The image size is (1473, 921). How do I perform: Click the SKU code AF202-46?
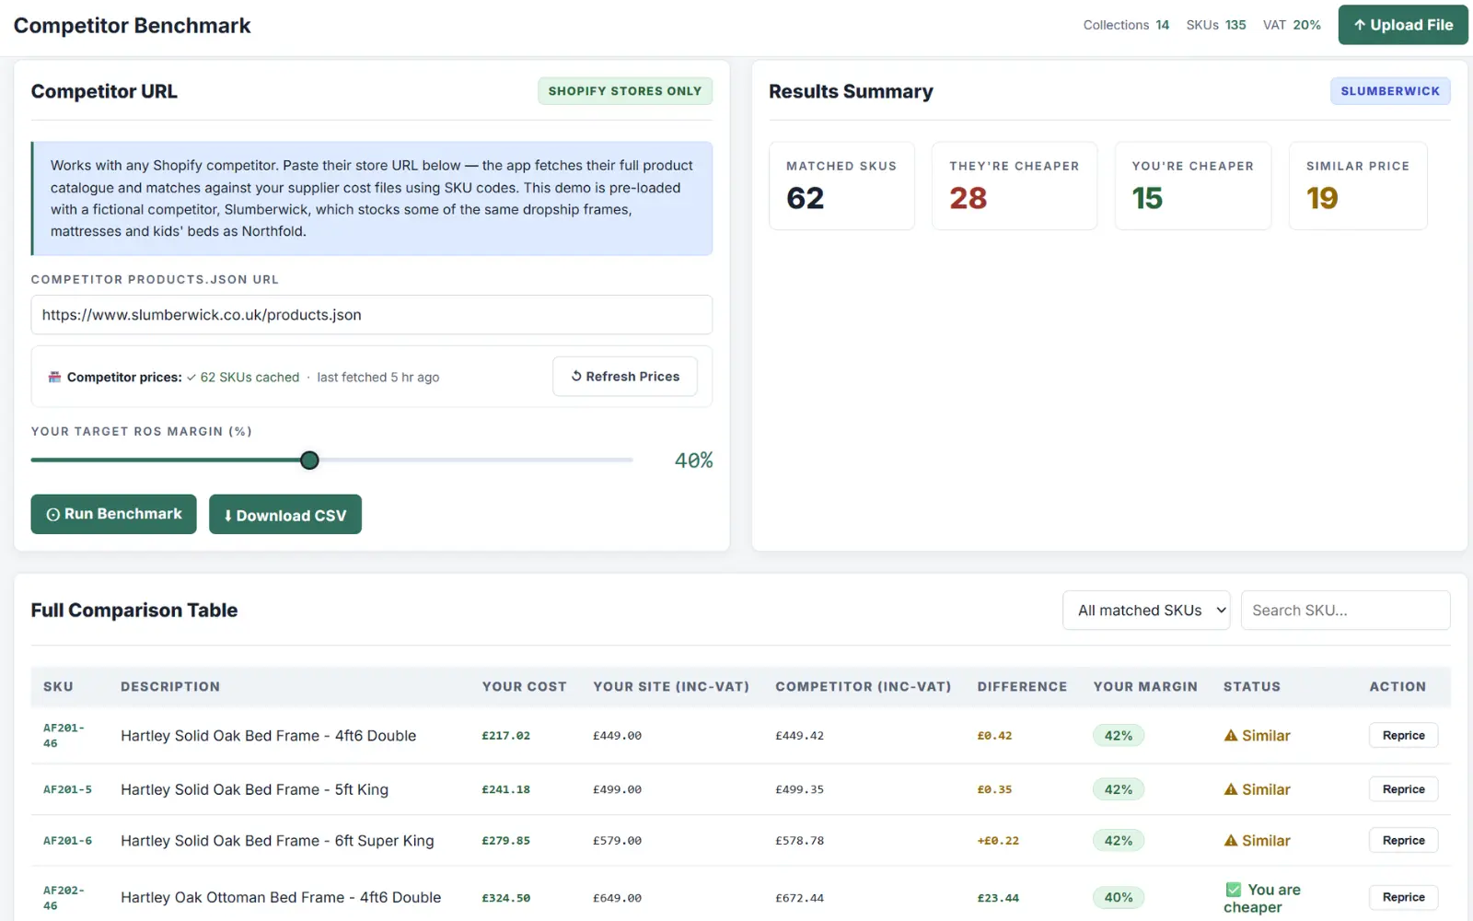[64, 898]
